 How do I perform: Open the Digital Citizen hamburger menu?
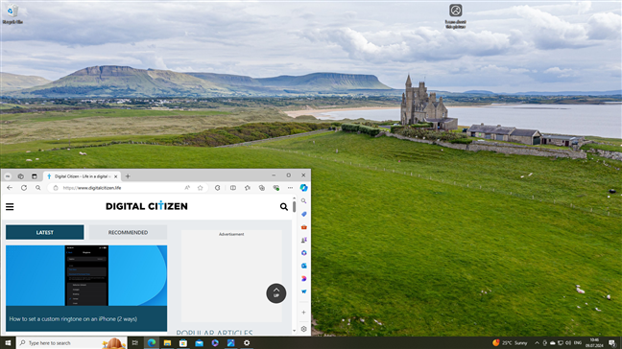pyautogui.click(x=10, y=207)
